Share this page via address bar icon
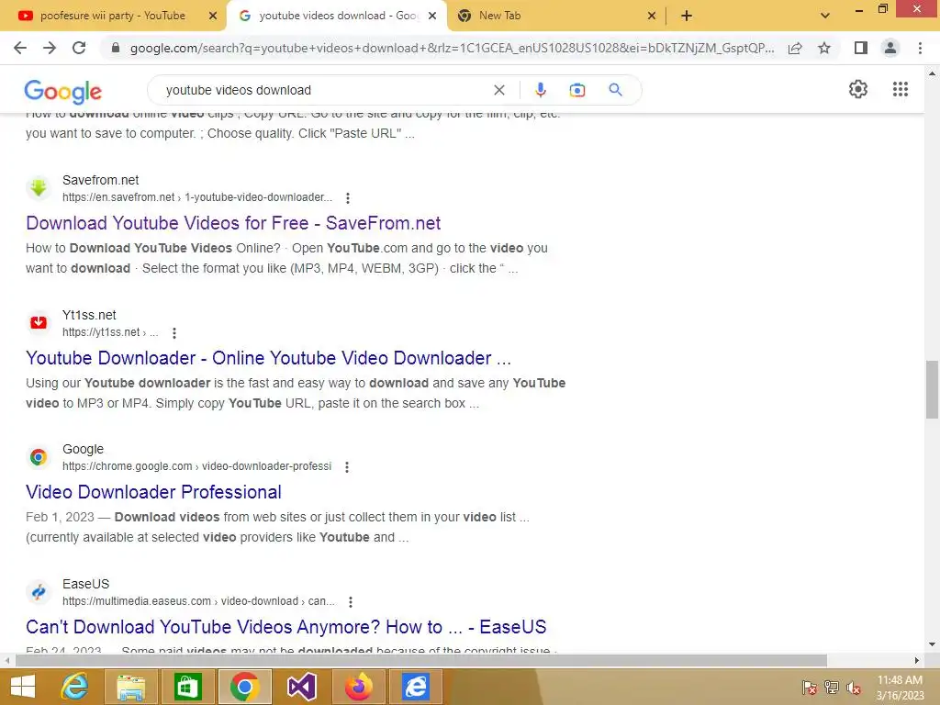 tap(795, 48)
